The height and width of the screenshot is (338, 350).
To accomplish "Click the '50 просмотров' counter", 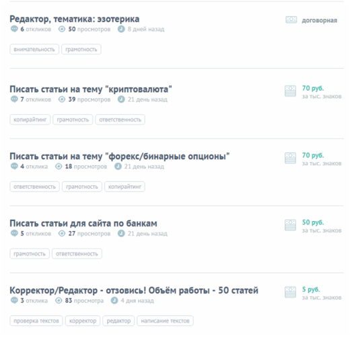I will click(x=90, y=29).
